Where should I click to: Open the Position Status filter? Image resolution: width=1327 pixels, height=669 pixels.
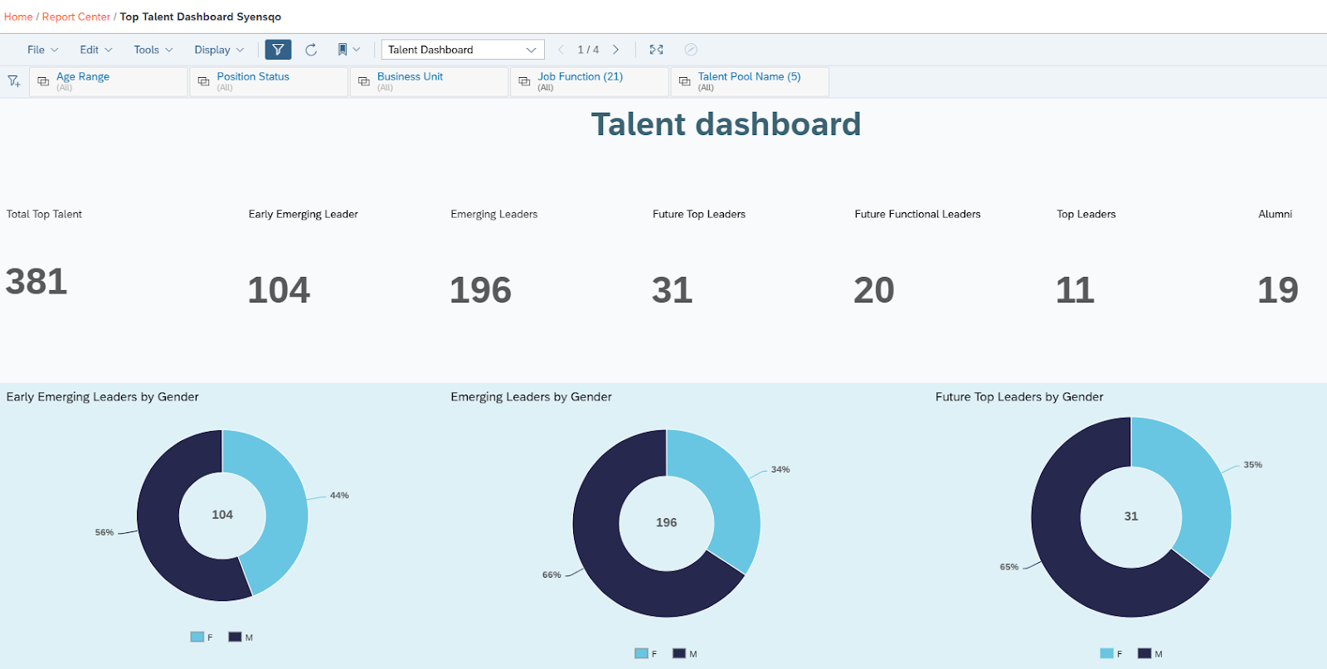pyautogui.click(x=253, y=76)
